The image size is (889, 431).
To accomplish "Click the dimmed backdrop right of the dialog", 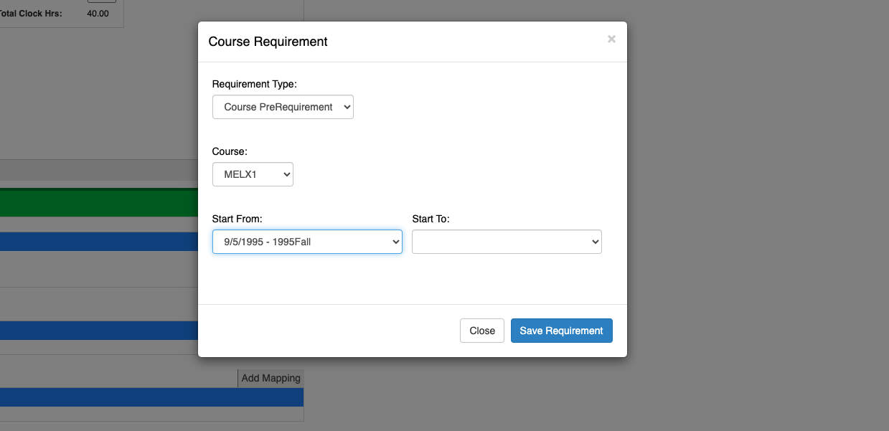I will point(753,215).
